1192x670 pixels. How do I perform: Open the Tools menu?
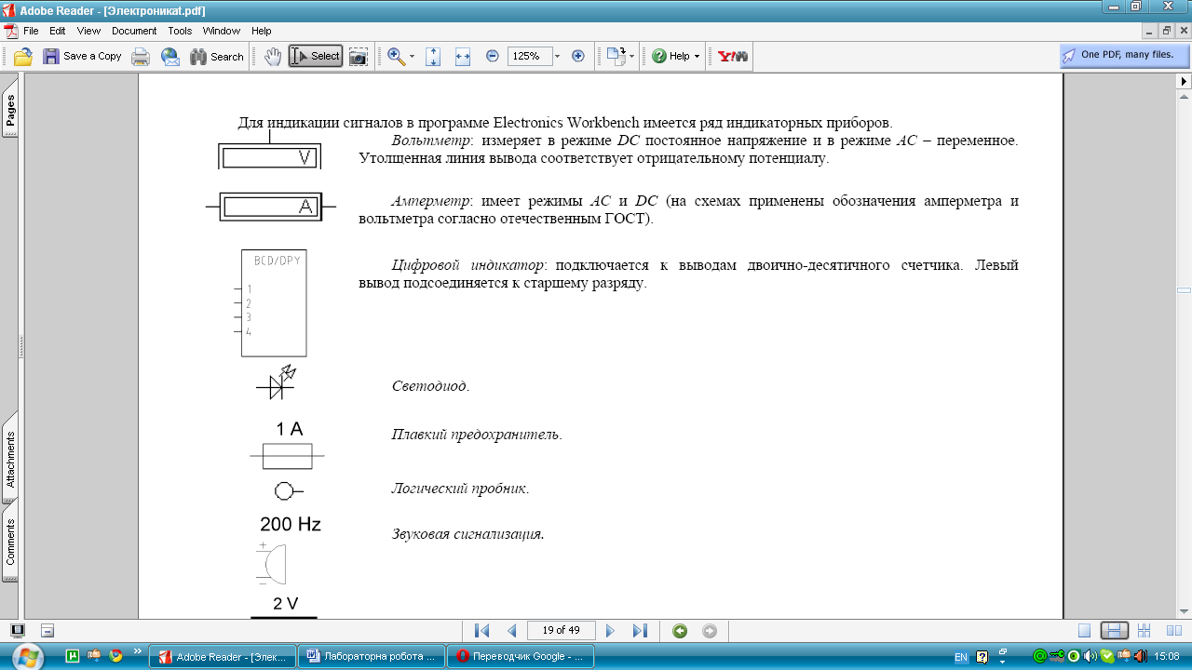(x=180, y=31)
